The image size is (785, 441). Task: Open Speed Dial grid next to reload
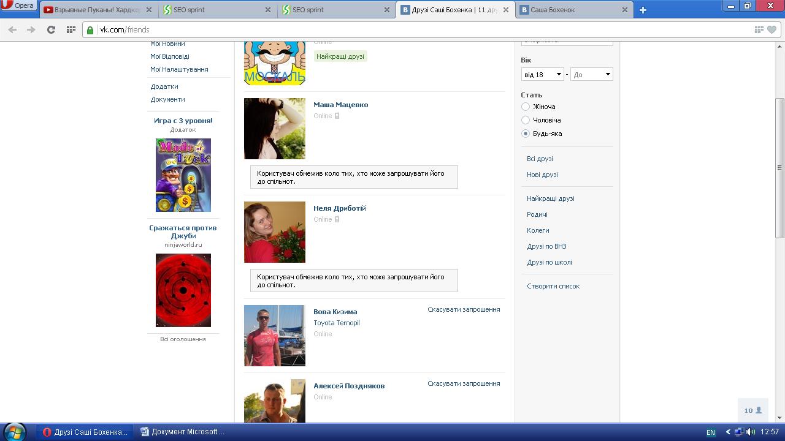pyautogui.click(x=71, y=29)
